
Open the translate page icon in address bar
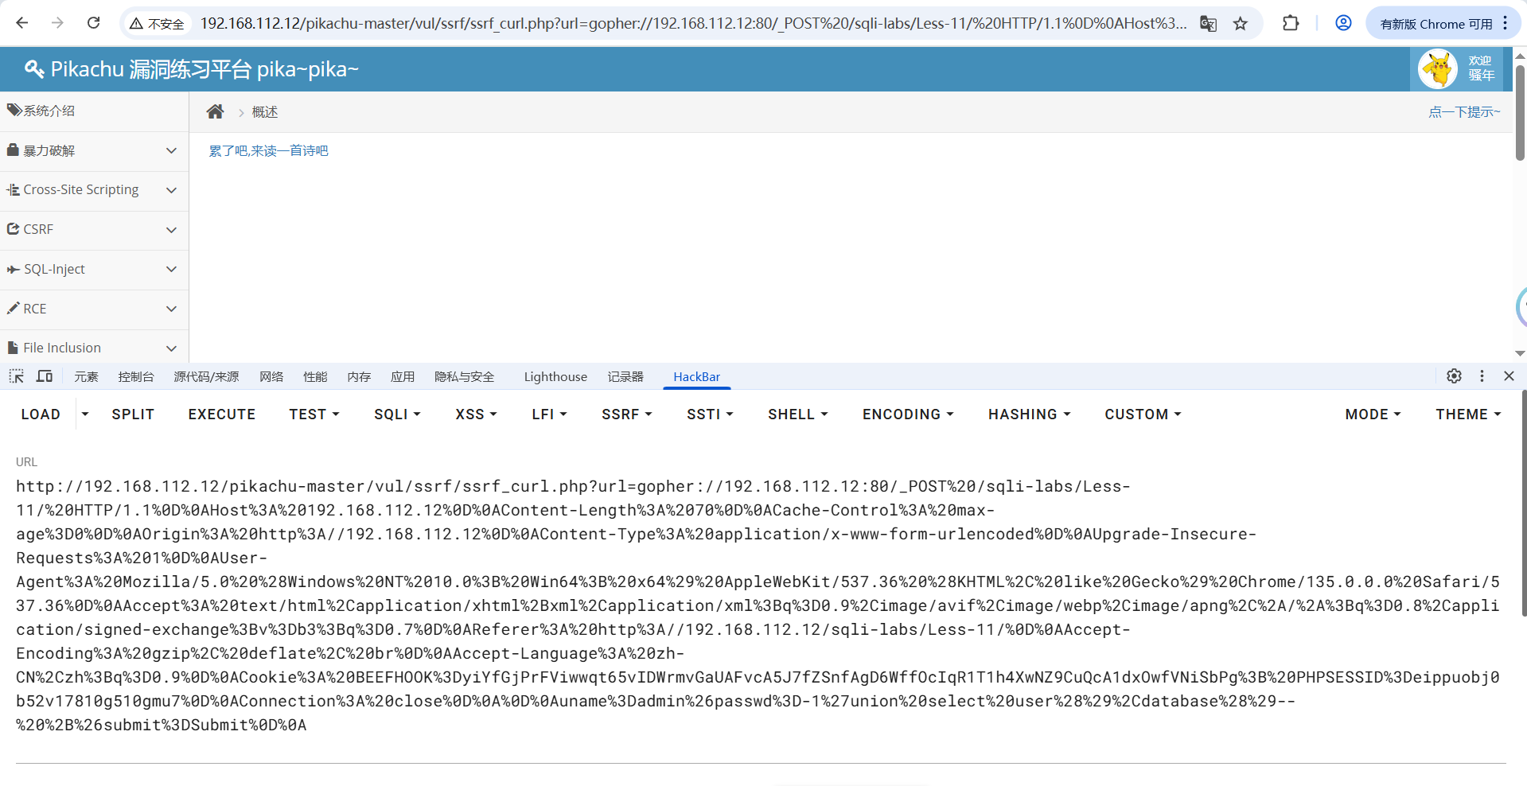[1208, 24]
